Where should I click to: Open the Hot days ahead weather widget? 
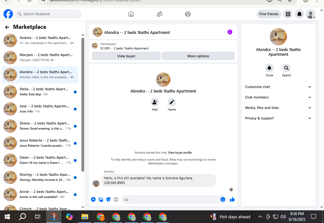[230, 217]
